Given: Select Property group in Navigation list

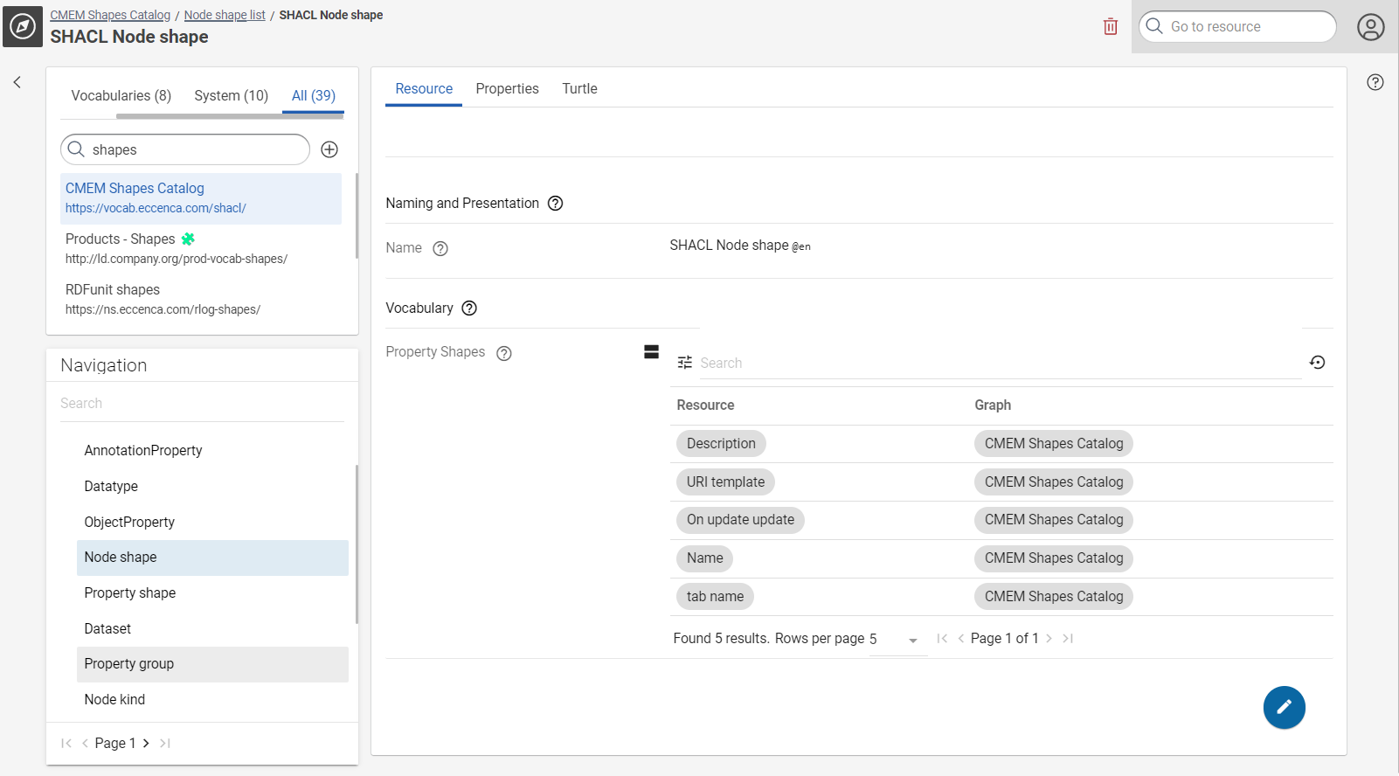Looking at the screenshot, I should pyautogui.click(x=129, y=664).
